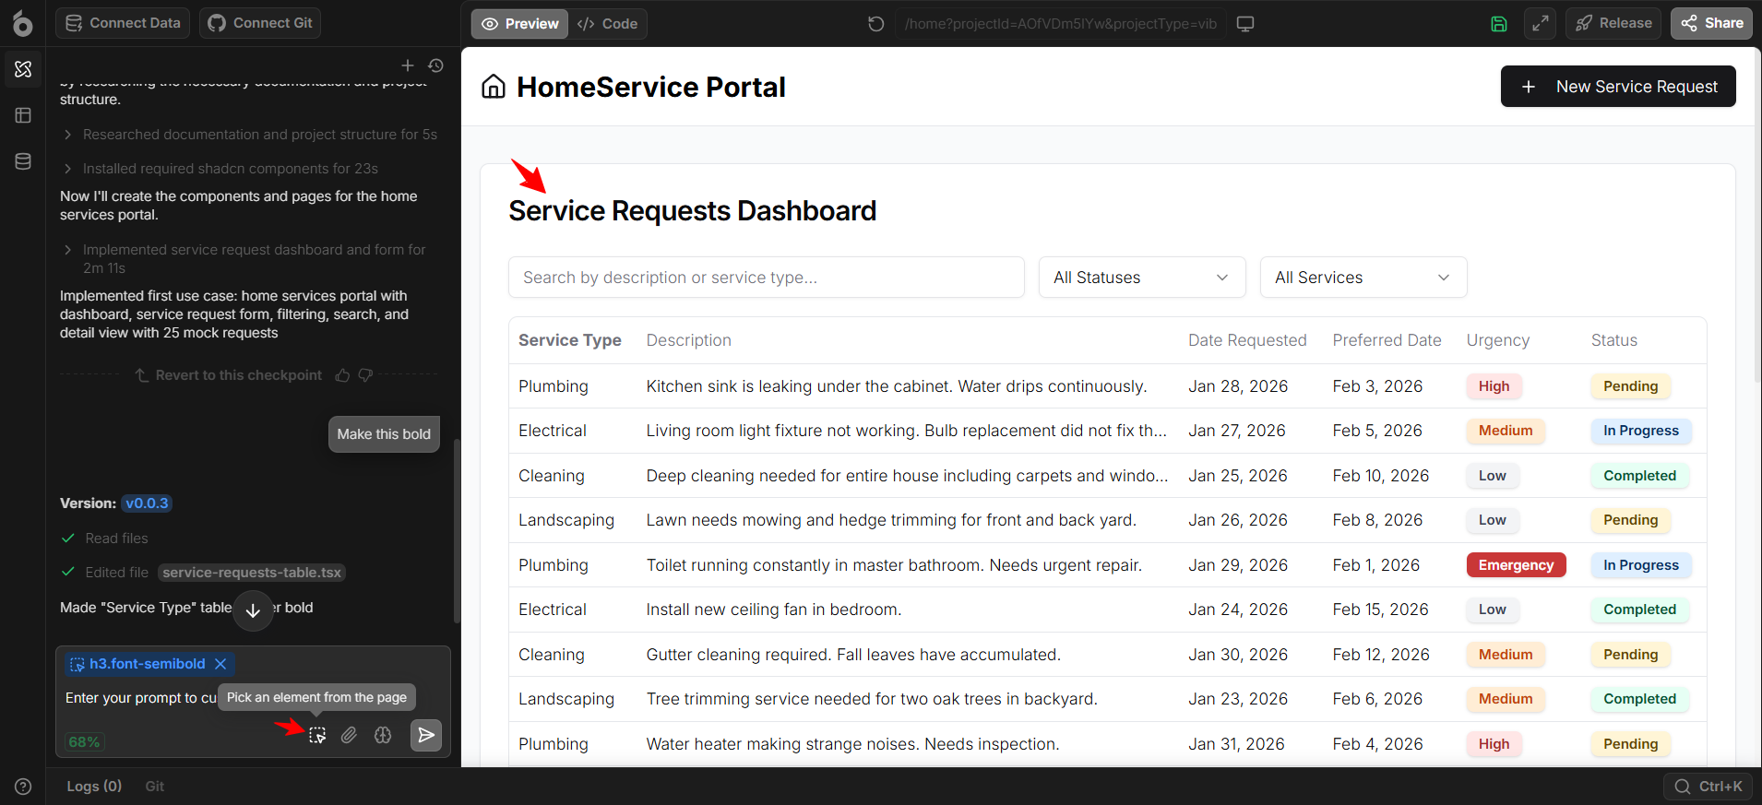Start a new chat with plus icon
This screenshot has width=1762, height=805.
tap(408, 65)
